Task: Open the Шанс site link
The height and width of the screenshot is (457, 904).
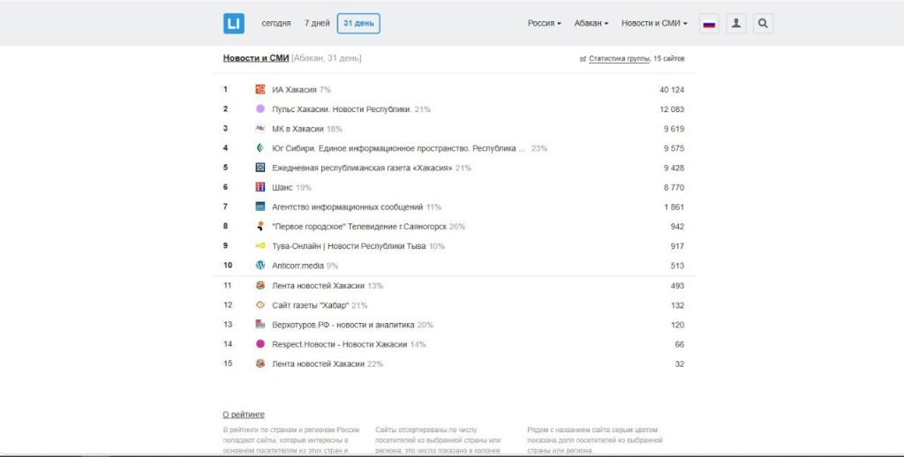Action: (x=282, y=187)
